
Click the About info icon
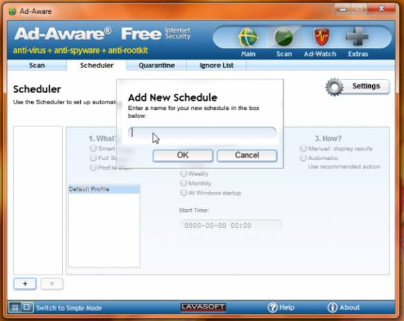[x=332, y=307]
